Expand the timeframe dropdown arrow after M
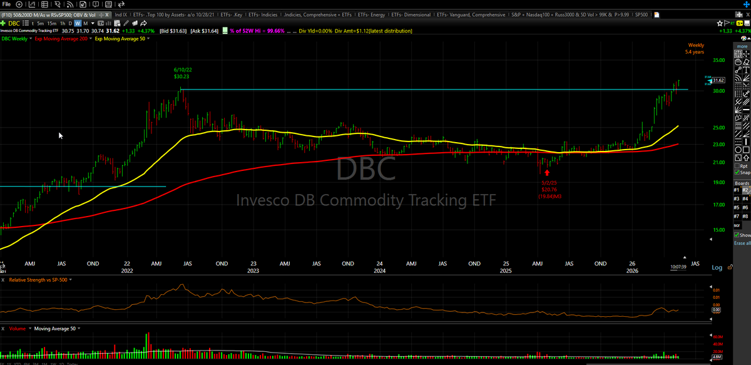Screen dimensions: 751x365 [93, 23]
